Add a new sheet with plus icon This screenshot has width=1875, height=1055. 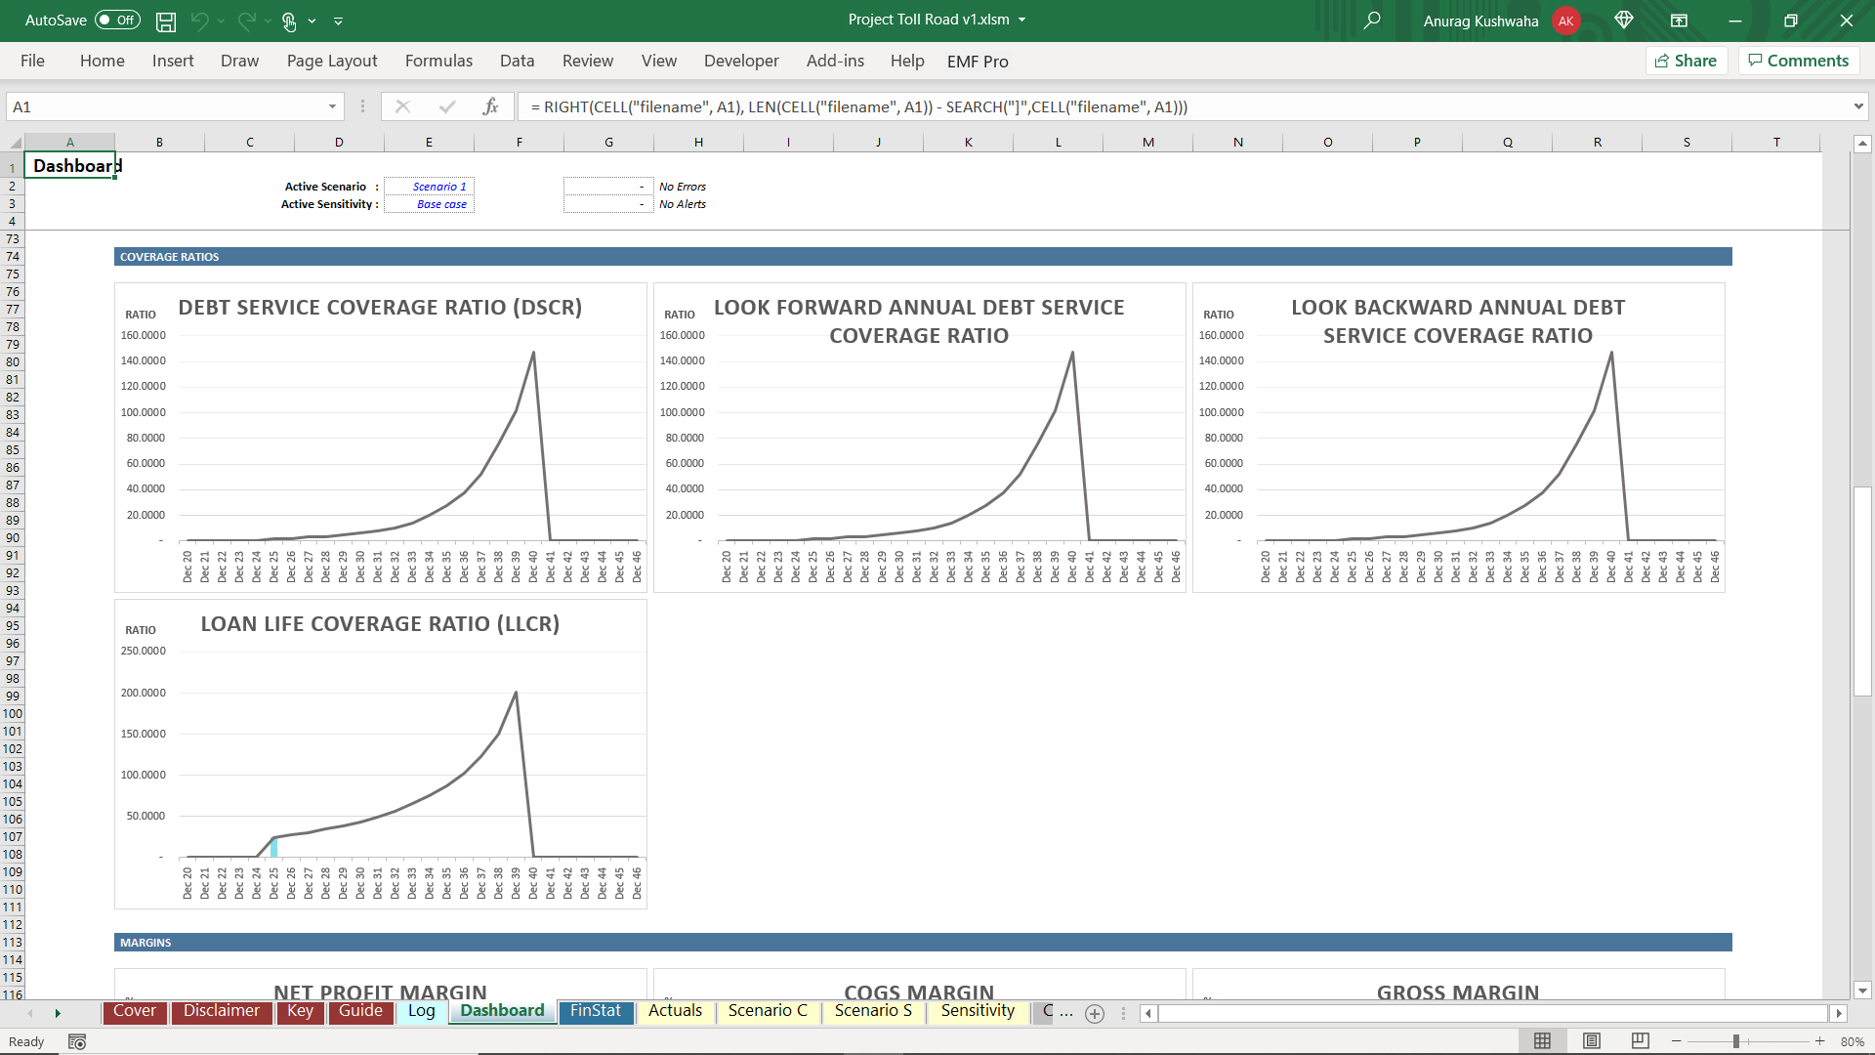[1095, 1013]
